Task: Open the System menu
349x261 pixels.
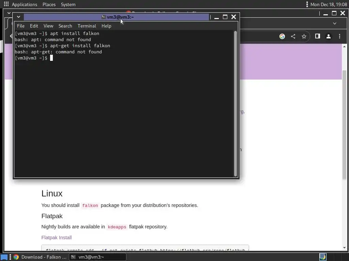Action: tap(68, 4)
